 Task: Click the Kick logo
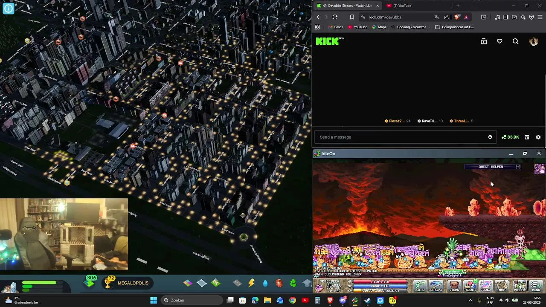click(x=329, y=41)
